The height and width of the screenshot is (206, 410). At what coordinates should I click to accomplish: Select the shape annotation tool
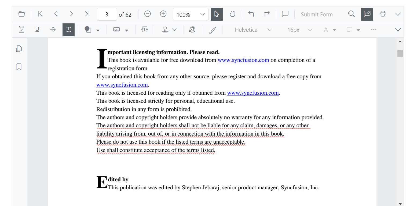click(x=88, y=30)
